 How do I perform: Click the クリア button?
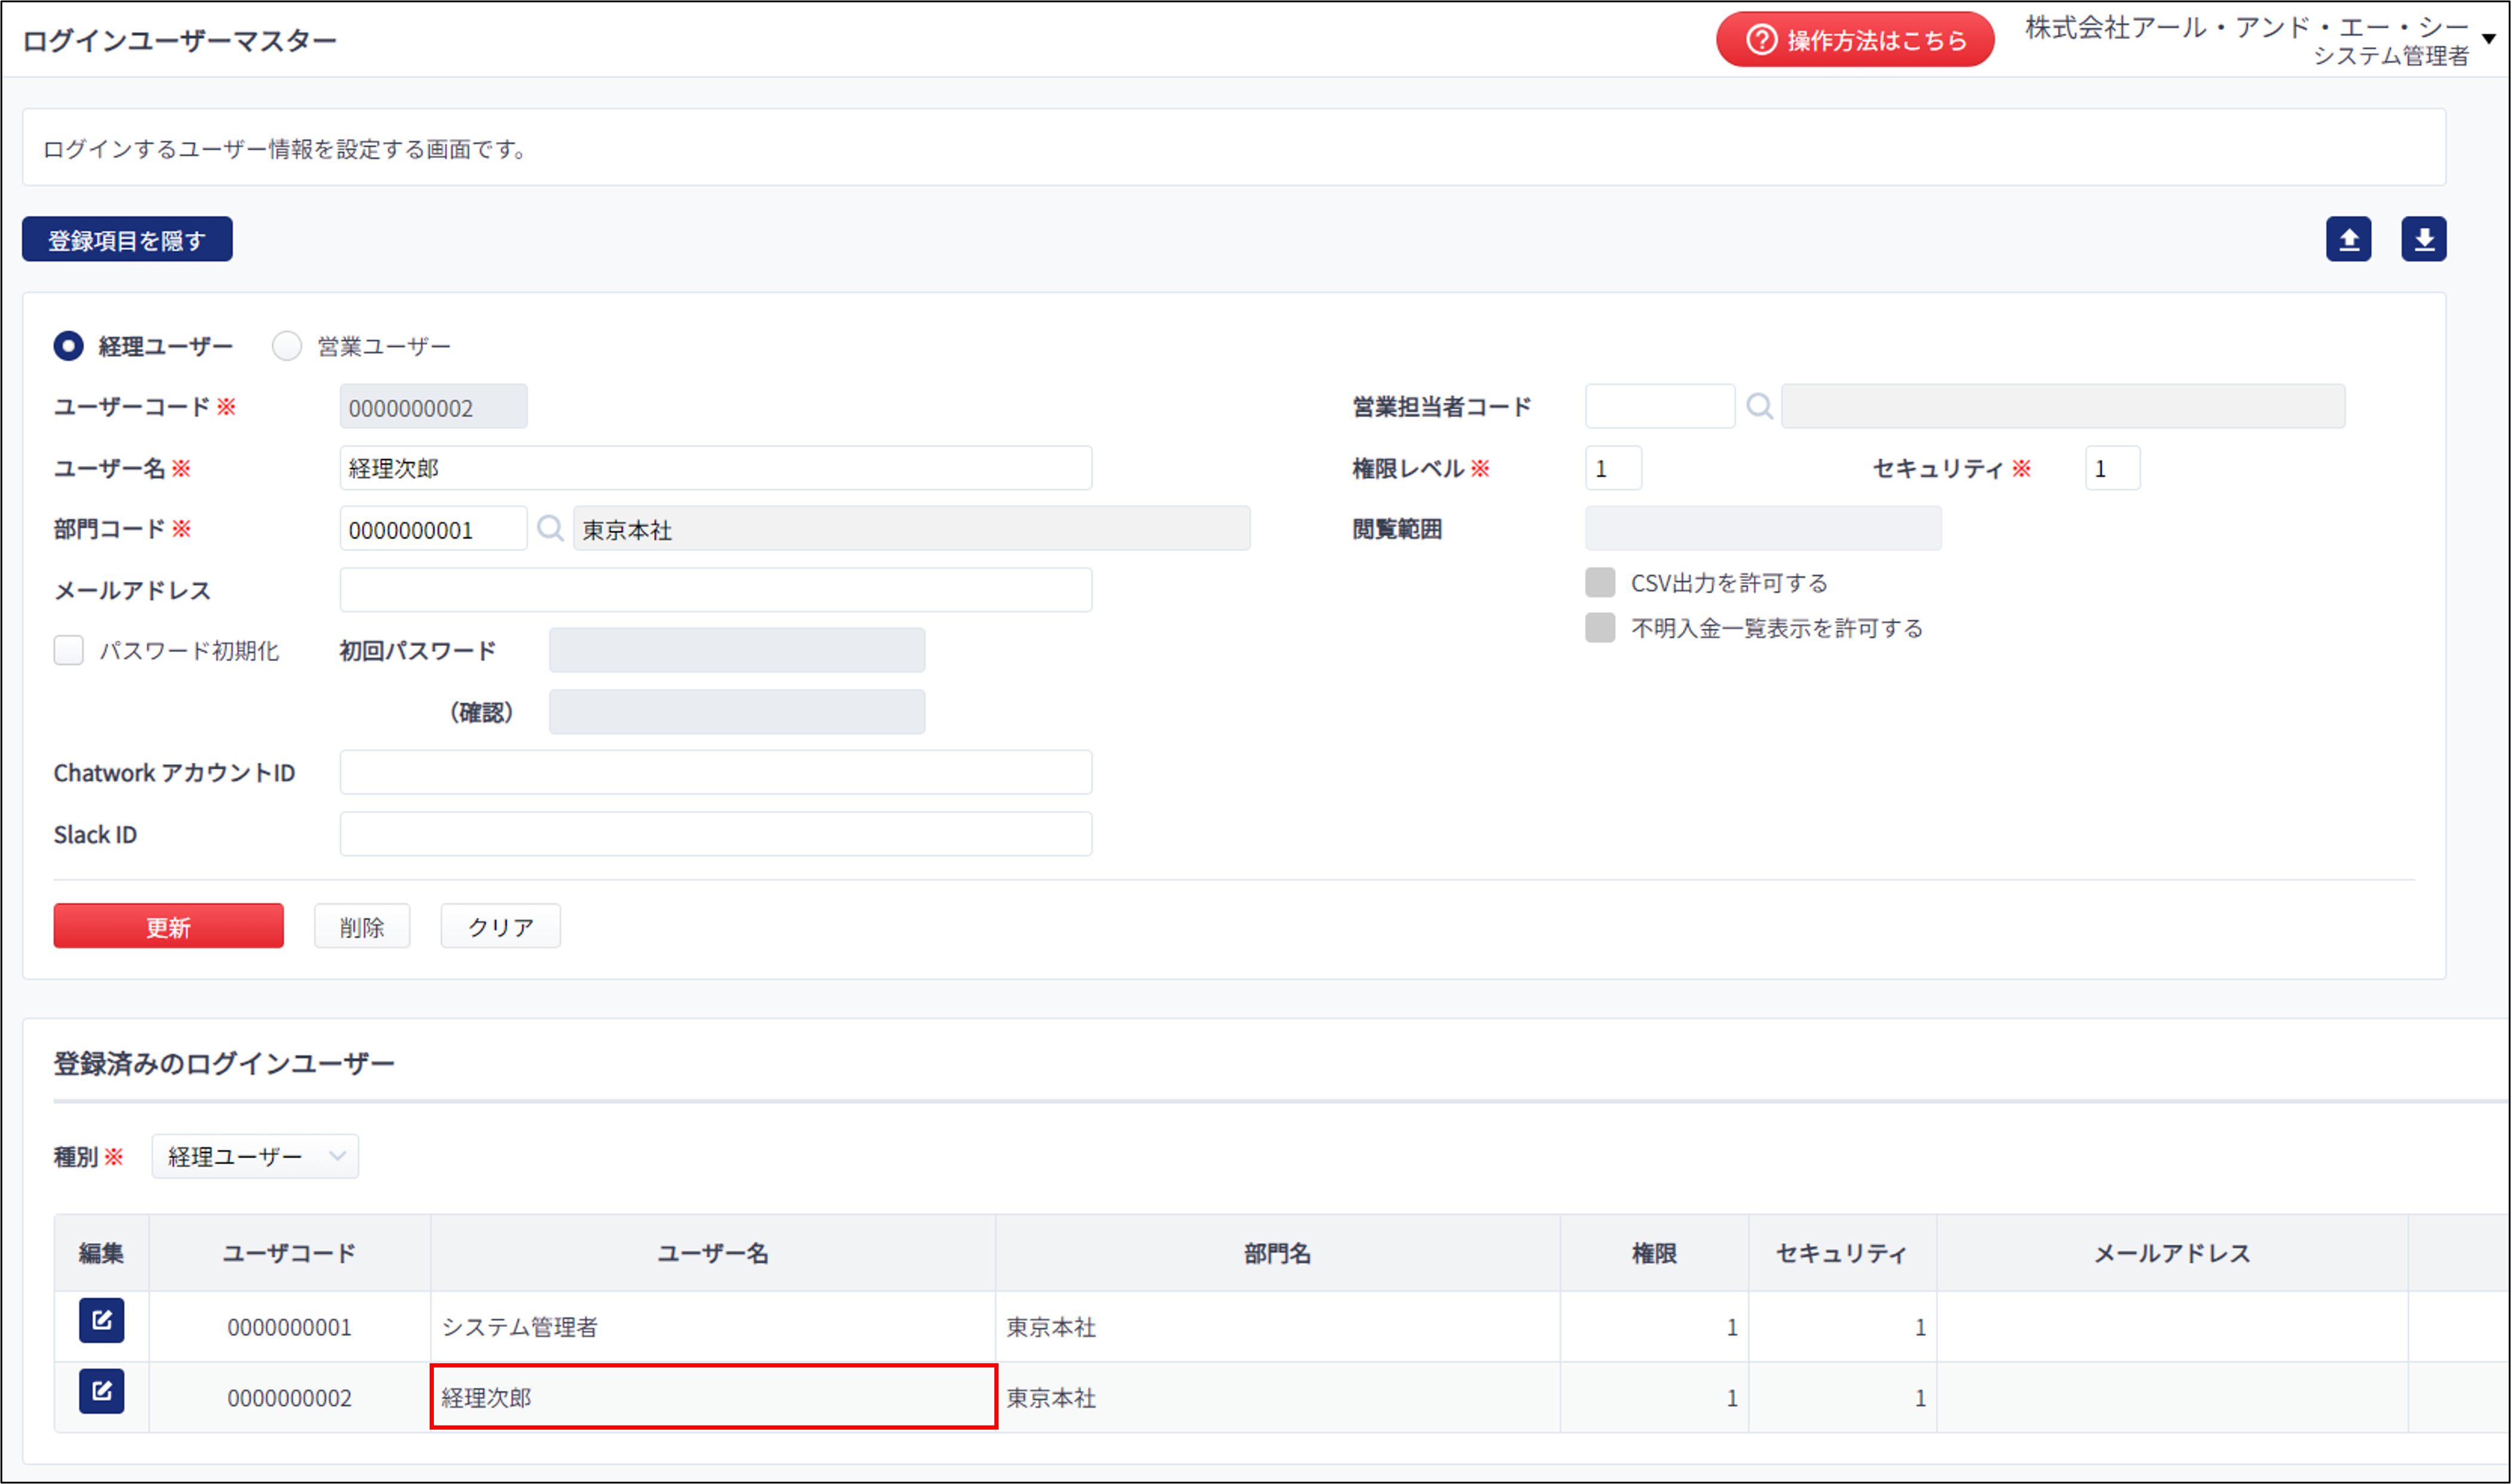coord(501,926)
